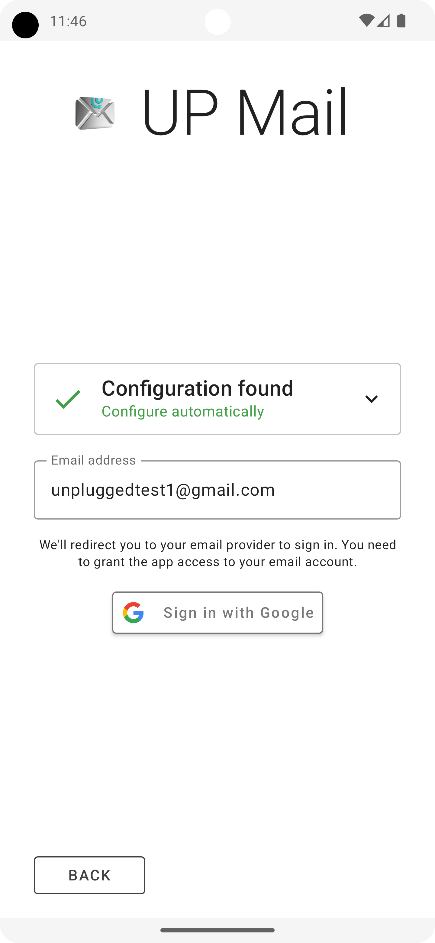Click the Email address field label
Screen dimensions: 435x943
[x=93, y=460]
